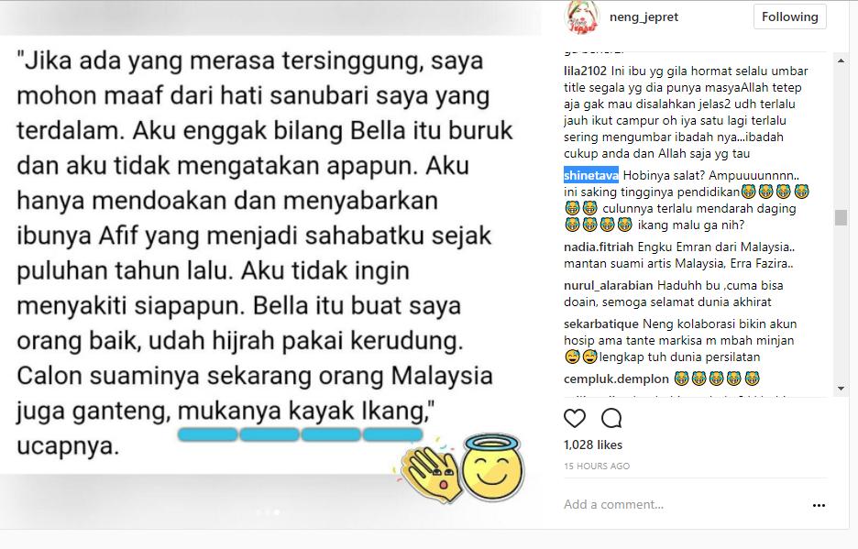Click the scroll up arrow in comments
The image size is (858, 549).
click(841, 60)
